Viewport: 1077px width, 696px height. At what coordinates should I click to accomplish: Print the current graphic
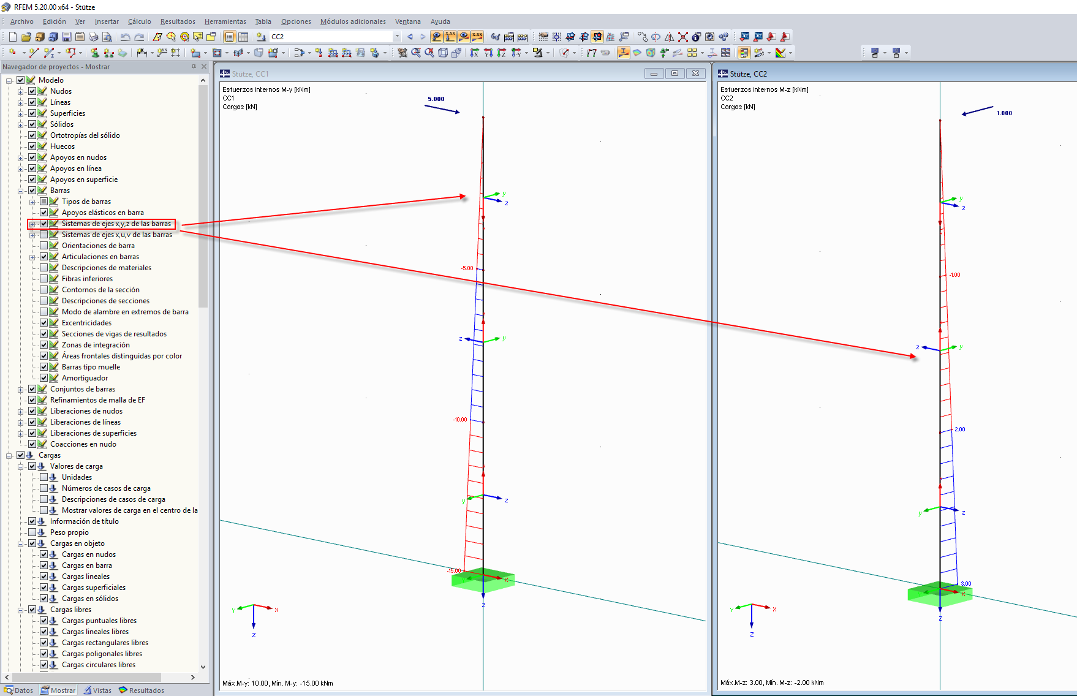(93, 37)
